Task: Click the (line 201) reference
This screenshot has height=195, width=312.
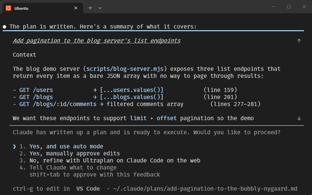Action: [221, 97]
